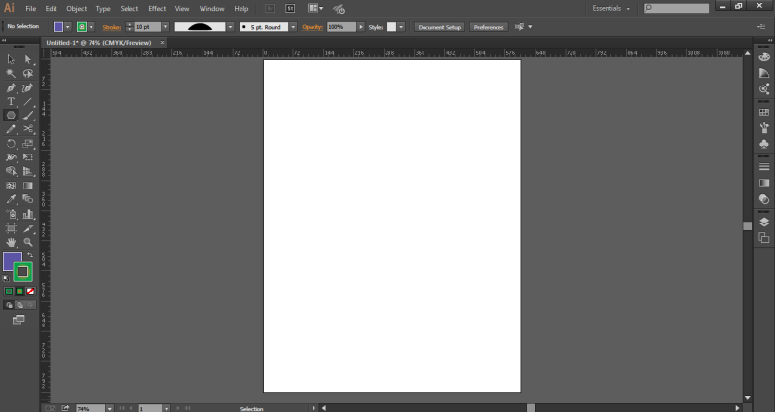
Task: Select the Polygon shape tool
Action: coord(11,115)
